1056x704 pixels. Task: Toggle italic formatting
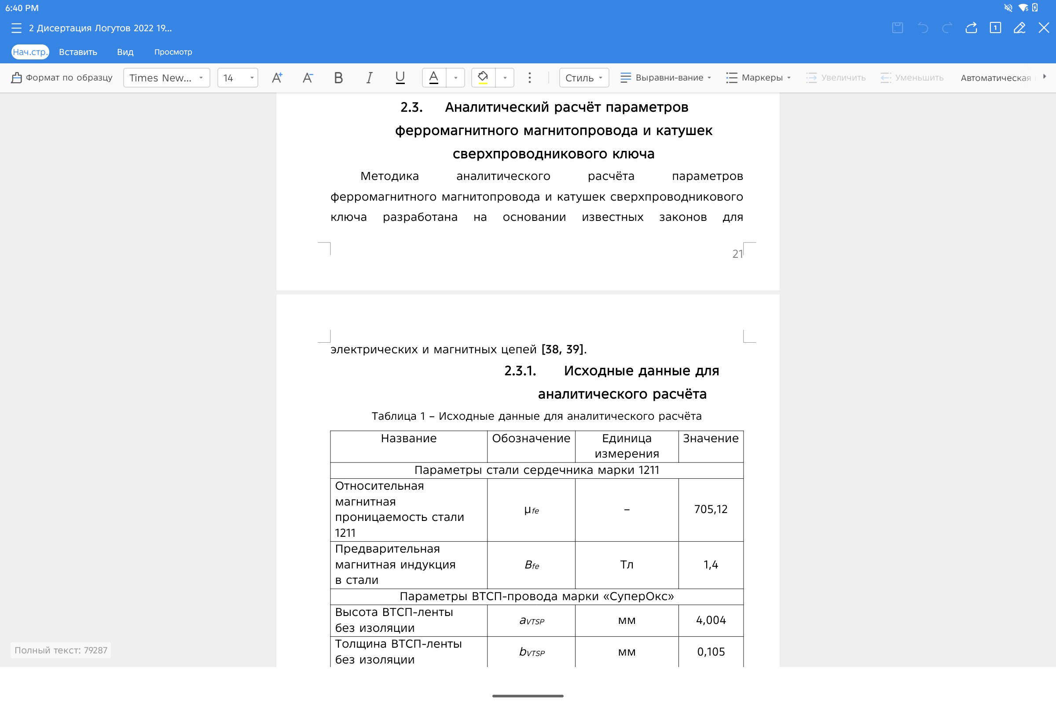coord(369,78)
